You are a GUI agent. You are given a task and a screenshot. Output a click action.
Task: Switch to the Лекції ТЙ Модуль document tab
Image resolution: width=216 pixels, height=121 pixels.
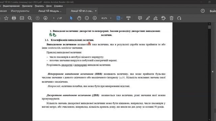click(50, 11)
